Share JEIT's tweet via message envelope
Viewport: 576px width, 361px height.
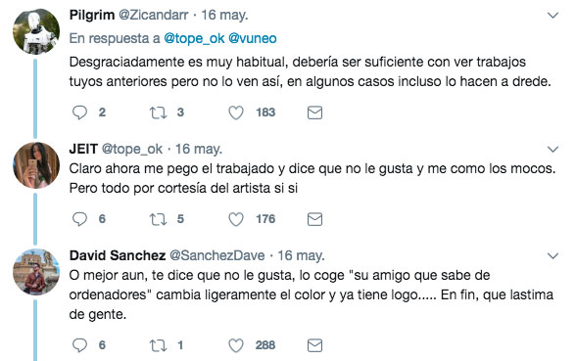coord(314,219)
